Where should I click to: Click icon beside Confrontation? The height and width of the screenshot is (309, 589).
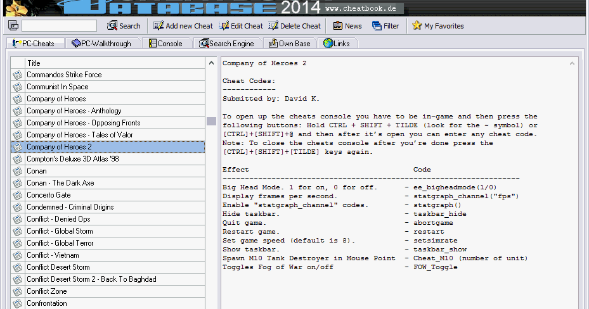18,303
